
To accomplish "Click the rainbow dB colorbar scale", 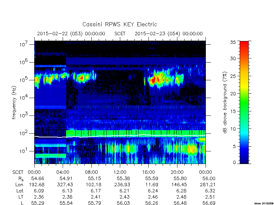I will tap(244, 102).
